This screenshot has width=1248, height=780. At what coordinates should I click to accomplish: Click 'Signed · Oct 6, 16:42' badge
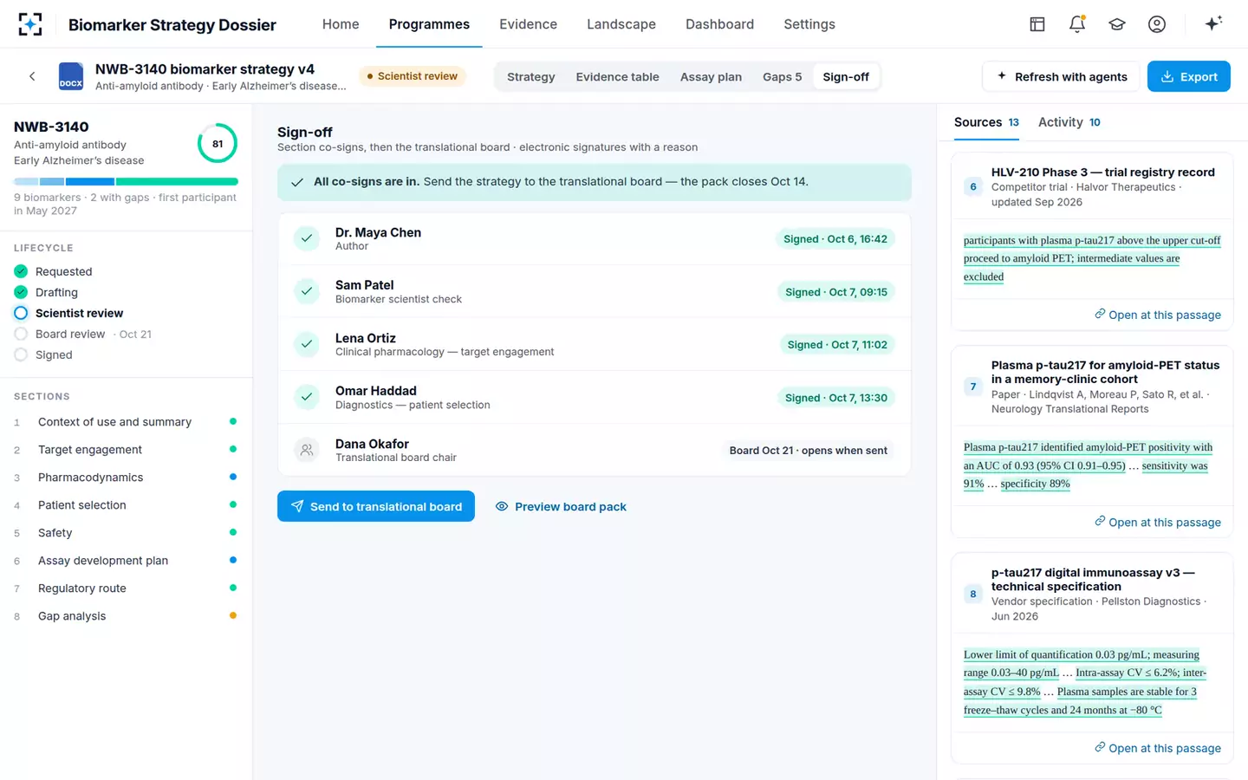coord(835,239)
